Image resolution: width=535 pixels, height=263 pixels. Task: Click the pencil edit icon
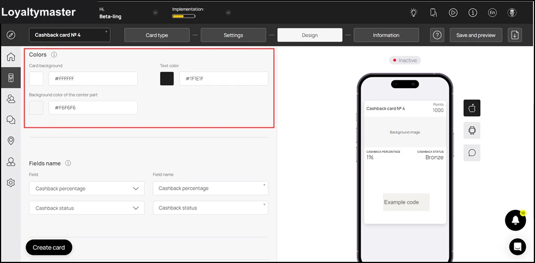pyautogui.click(x=11, y=35)
